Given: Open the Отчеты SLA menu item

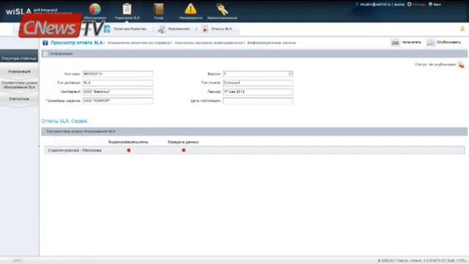Looking at the screenshot, I should click(x=221, y=29).
